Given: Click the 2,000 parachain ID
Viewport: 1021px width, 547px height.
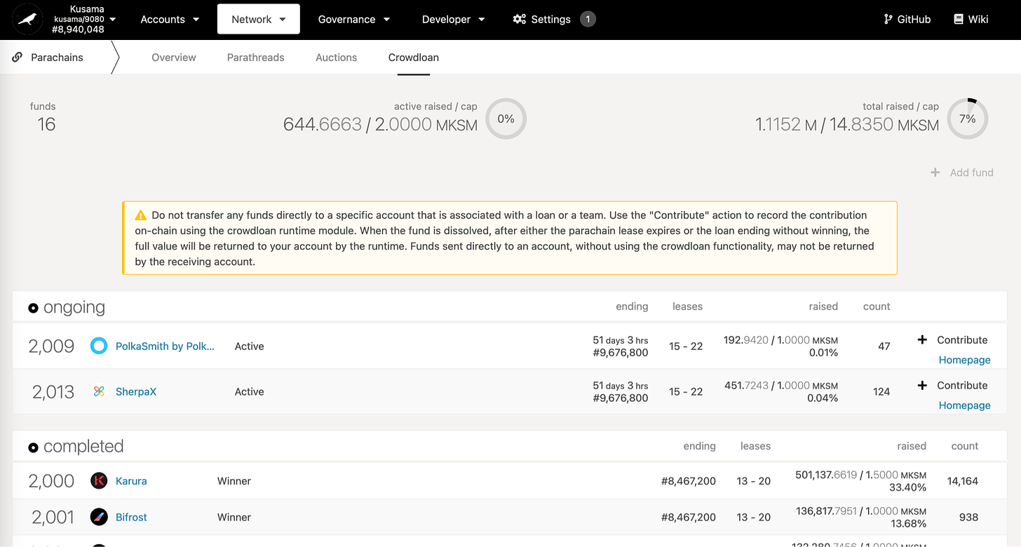Looking at the screenshot, I should [x=51, y=481].
